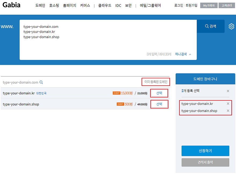The height and width of the screenshot is (174, 236).
Task: Click the Gabia logo
Action: pyautogui.click(x=11, y=5)
